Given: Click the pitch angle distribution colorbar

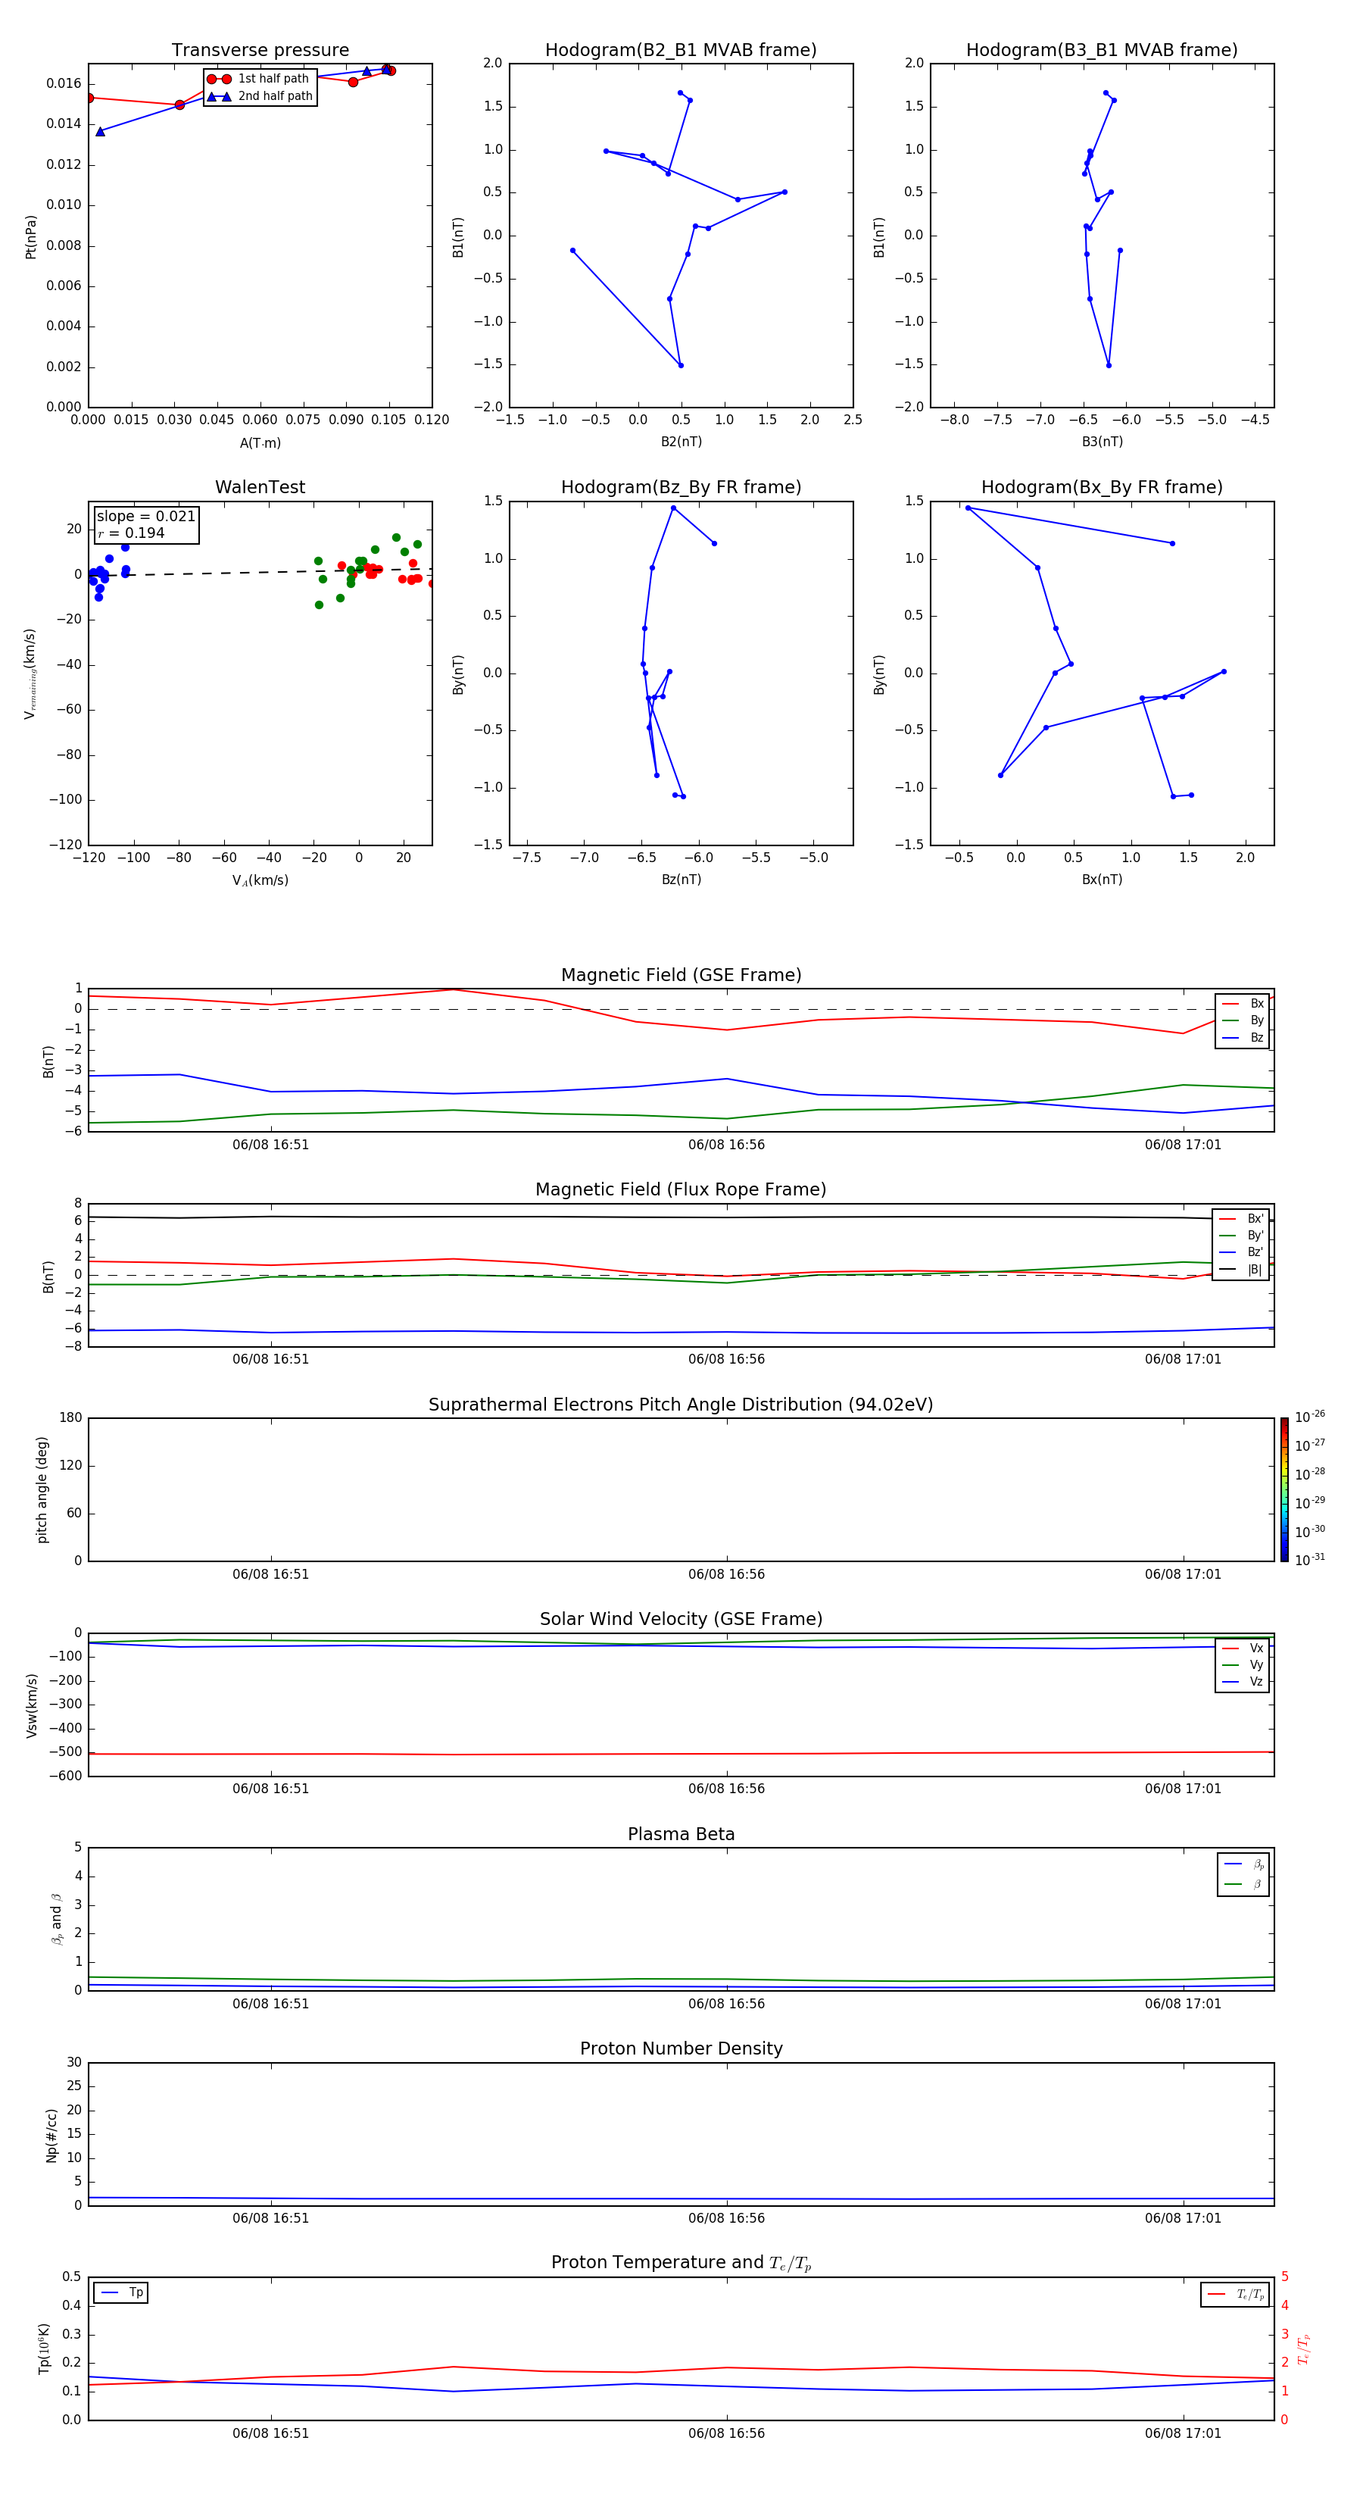Looking at the screenshot, I should point(1283,1489).
